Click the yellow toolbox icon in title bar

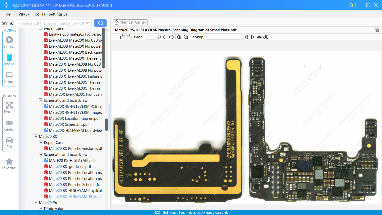(351, 5)
